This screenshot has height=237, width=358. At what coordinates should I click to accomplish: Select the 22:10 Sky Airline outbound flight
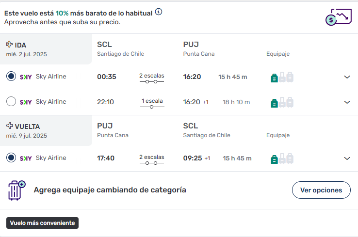pos(11,101)
